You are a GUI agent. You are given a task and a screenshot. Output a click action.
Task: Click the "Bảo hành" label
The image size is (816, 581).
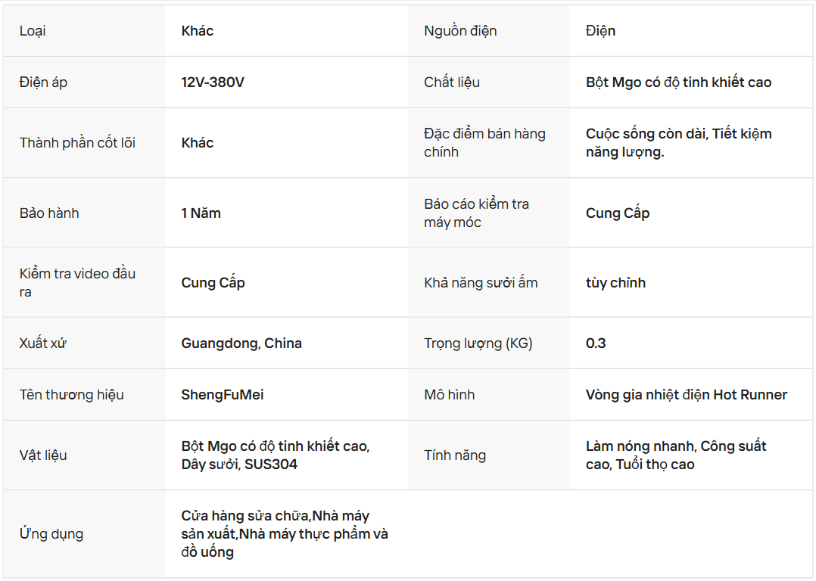(x=49, y=213)
